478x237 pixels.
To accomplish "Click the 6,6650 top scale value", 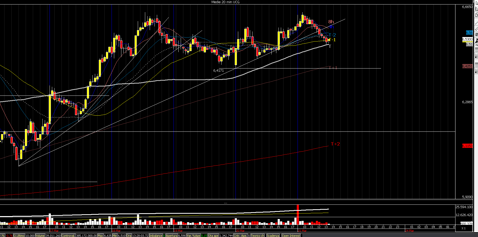I will pos(467,7).
